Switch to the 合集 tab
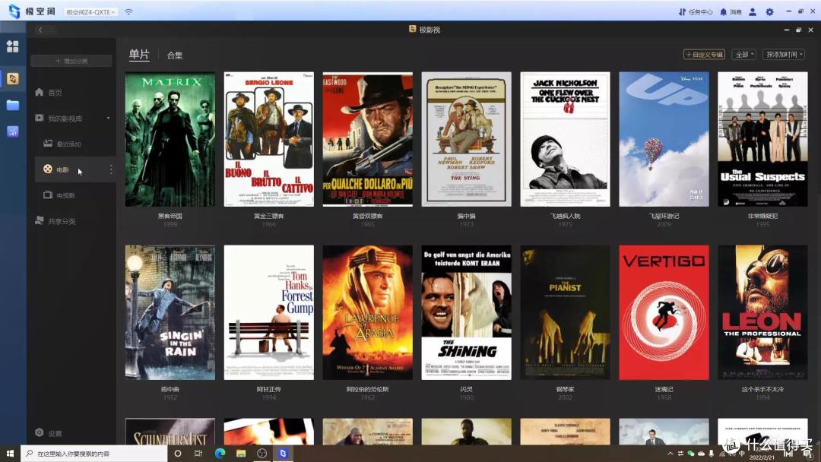The width and height of the screenshot is (821, 462). (x=175, y=55)
